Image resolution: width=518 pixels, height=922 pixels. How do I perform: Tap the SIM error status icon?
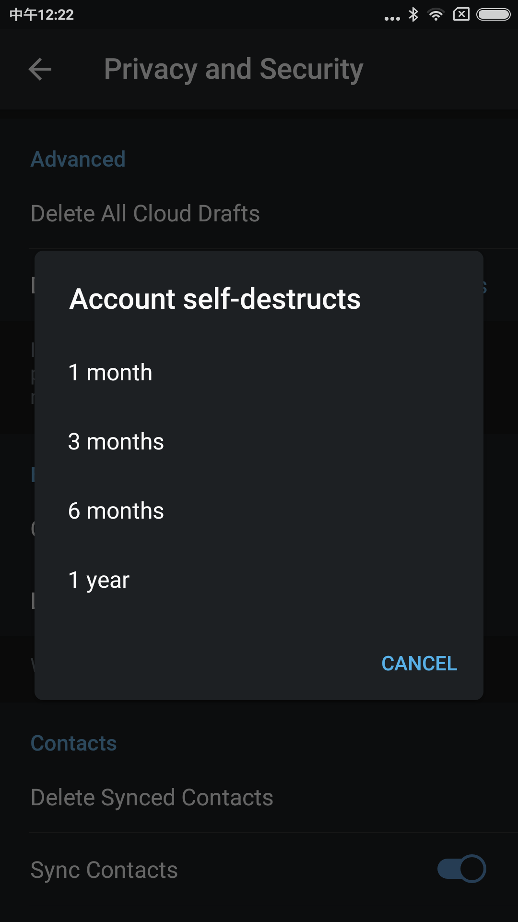click(x=461, y=14)
